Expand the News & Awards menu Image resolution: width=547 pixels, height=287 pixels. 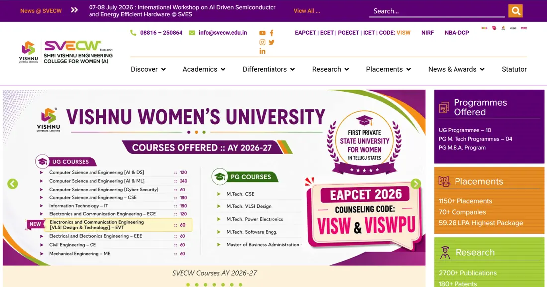(456, 69)
